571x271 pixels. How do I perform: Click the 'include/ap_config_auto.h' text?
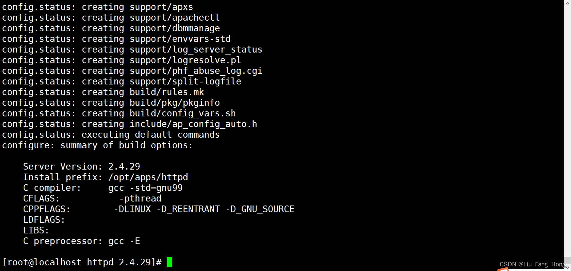pyautogui.click(x=193, y=124)
